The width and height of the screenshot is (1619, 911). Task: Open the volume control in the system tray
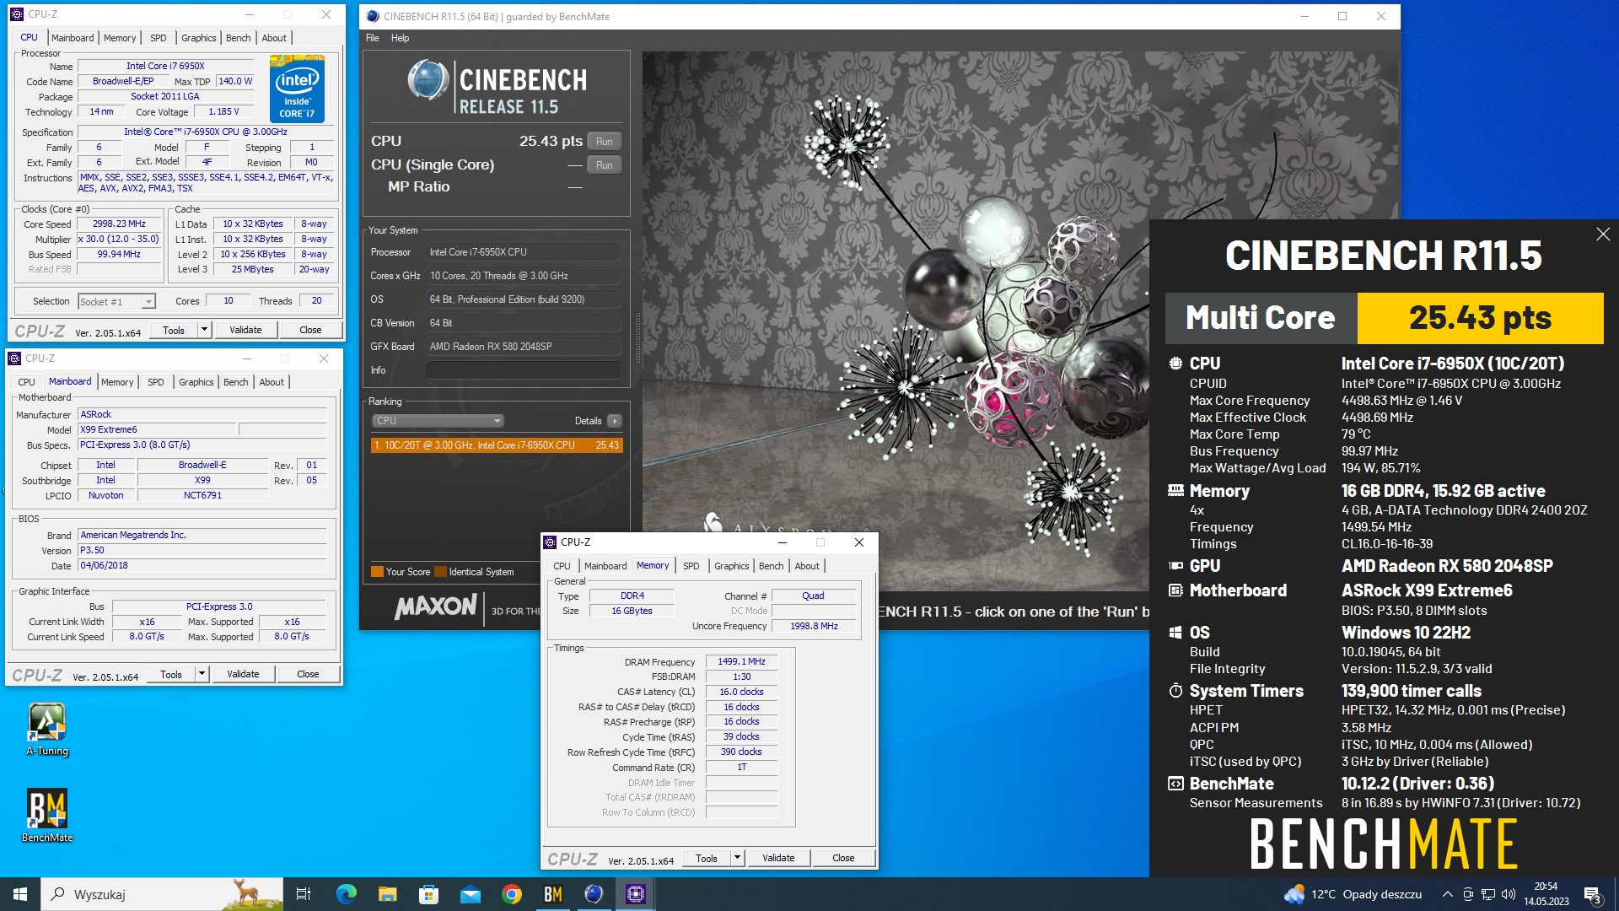click(1509, 894)
